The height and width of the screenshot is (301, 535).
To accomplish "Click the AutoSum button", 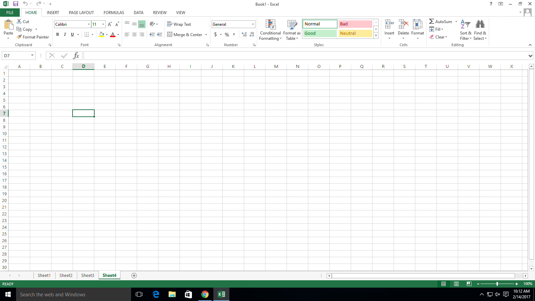I will (x=440, y=21).
